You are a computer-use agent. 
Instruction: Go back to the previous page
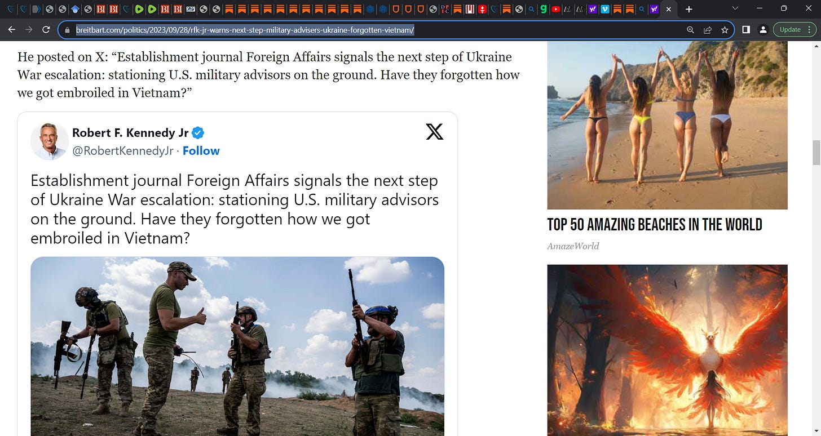(12, 30)
